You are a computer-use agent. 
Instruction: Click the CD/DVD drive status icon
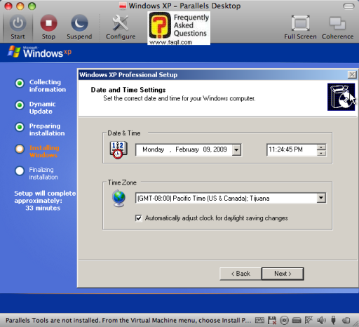pyautogui.click(x=284, y=320)
